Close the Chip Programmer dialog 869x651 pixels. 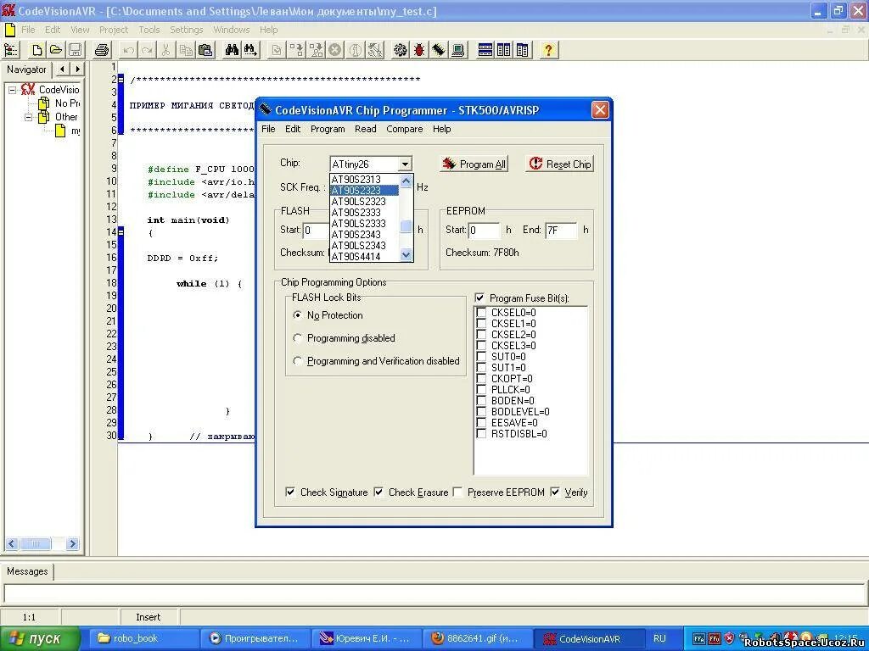click(600, 110)
